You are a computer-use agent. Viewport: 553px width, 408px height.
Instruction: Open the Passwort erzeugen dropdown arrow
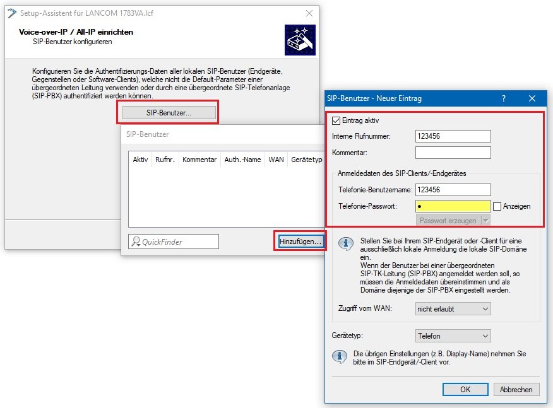(x=485, y=220)
